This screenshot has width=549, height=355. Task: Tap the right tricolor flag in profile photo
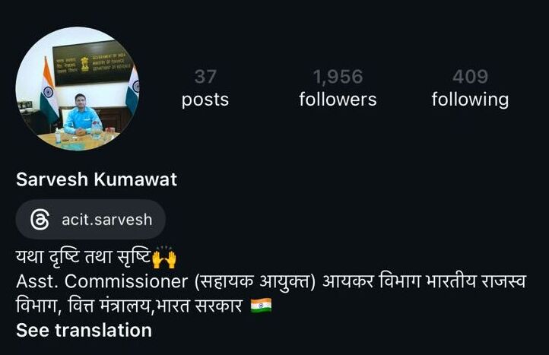point(133,89)
